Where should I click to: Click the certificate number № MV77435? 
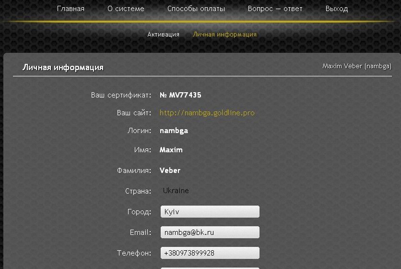click(x=180, y=95)
